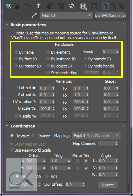133x196 pixels.
Task: Check Use Real-World Scale
Action: click(x=12, y=150)
